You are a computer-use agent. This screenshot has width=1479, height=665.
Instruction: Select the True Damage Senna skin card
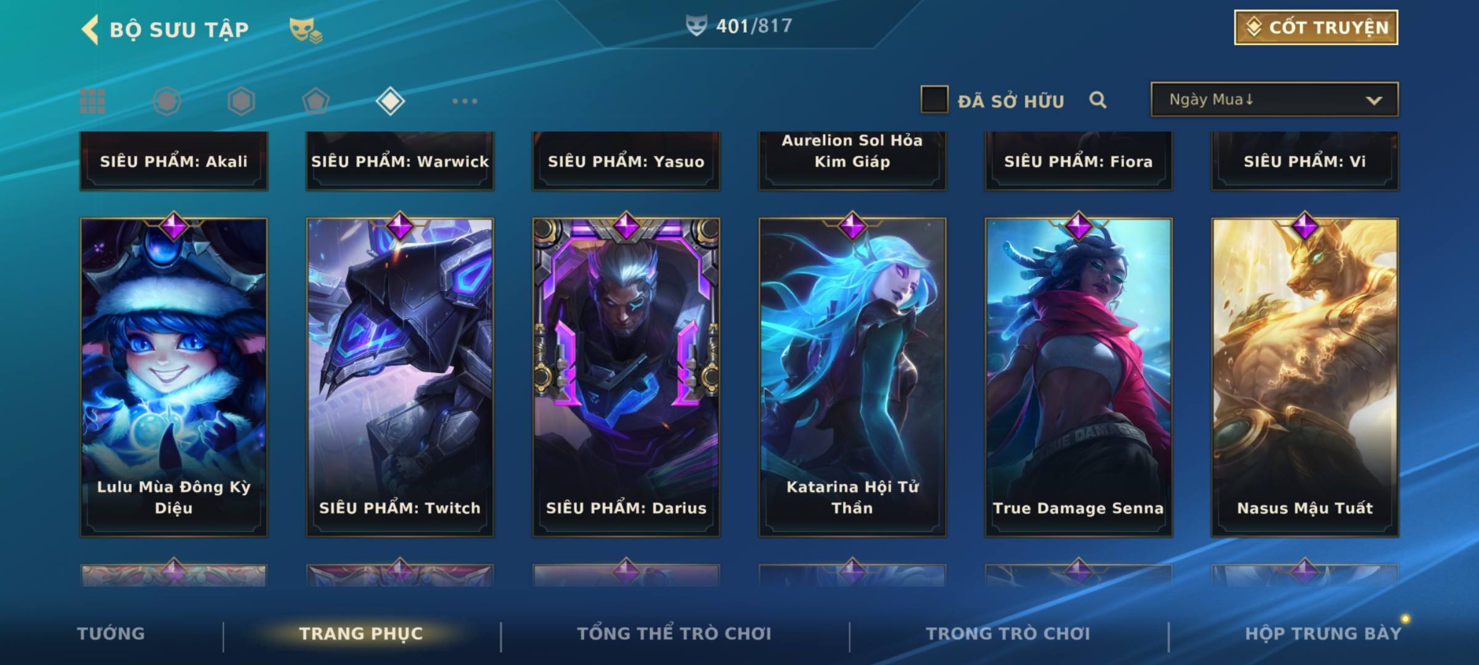tap(1078, 377)
